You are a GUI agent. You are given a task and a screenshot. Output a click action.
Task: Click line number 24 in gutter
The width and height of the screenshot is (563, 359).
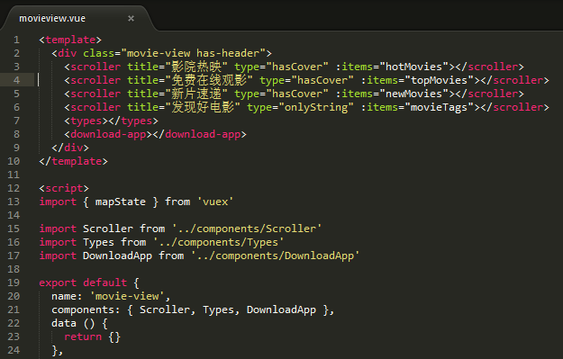tap(14, 350)
